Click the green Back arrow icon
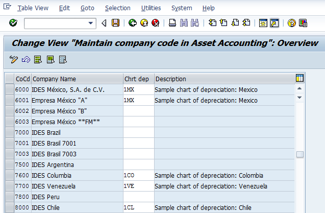The width and height of the screenshot is (325, 213). tap(133, 23)
